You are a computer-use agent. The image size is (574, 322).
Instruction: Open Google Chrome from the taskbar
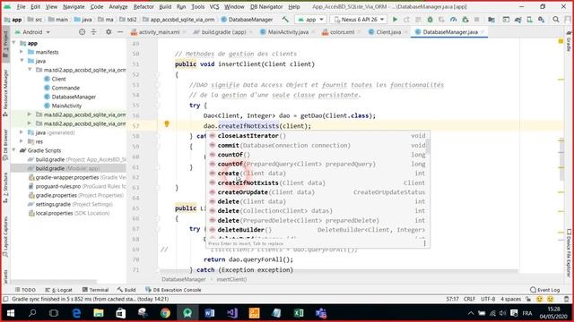pyautogui.click(x=165, y=313)
